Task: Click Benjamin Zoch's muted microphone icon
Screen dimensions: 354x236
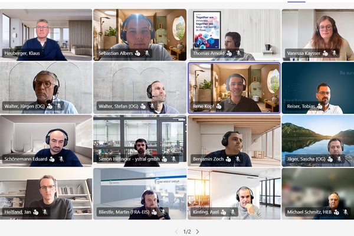Action: (238, 159)
